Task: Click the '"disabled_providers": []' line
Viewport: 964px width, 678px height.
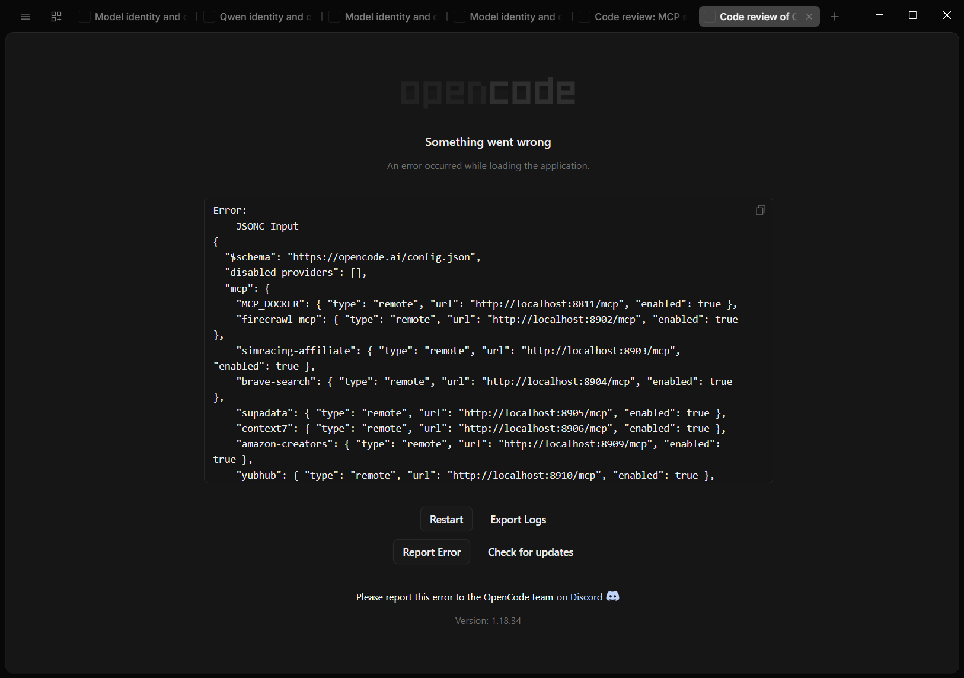Action: (296, 272)
